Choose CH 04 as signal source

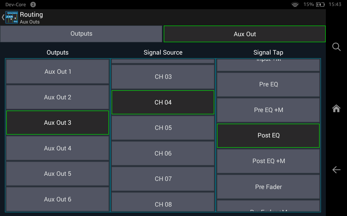[163, 102]
